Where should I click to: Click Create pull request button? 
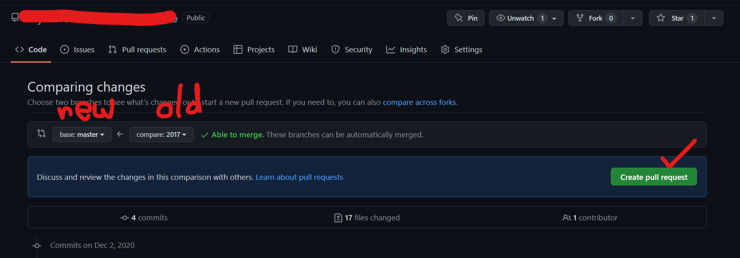tap(654, 177)
